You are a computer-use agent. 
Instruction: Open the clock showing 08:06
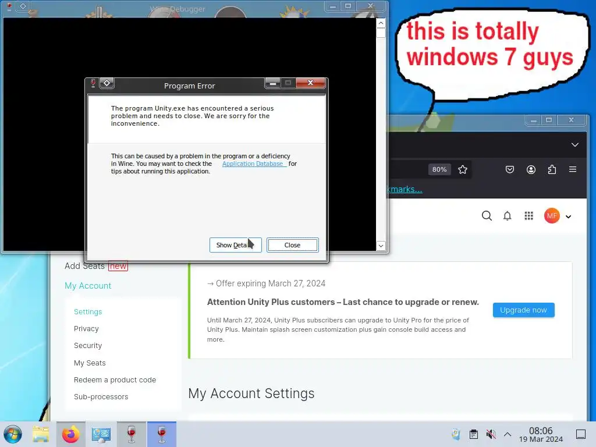[541, 434]
